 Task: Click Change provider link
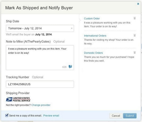(x=41, y=105)
